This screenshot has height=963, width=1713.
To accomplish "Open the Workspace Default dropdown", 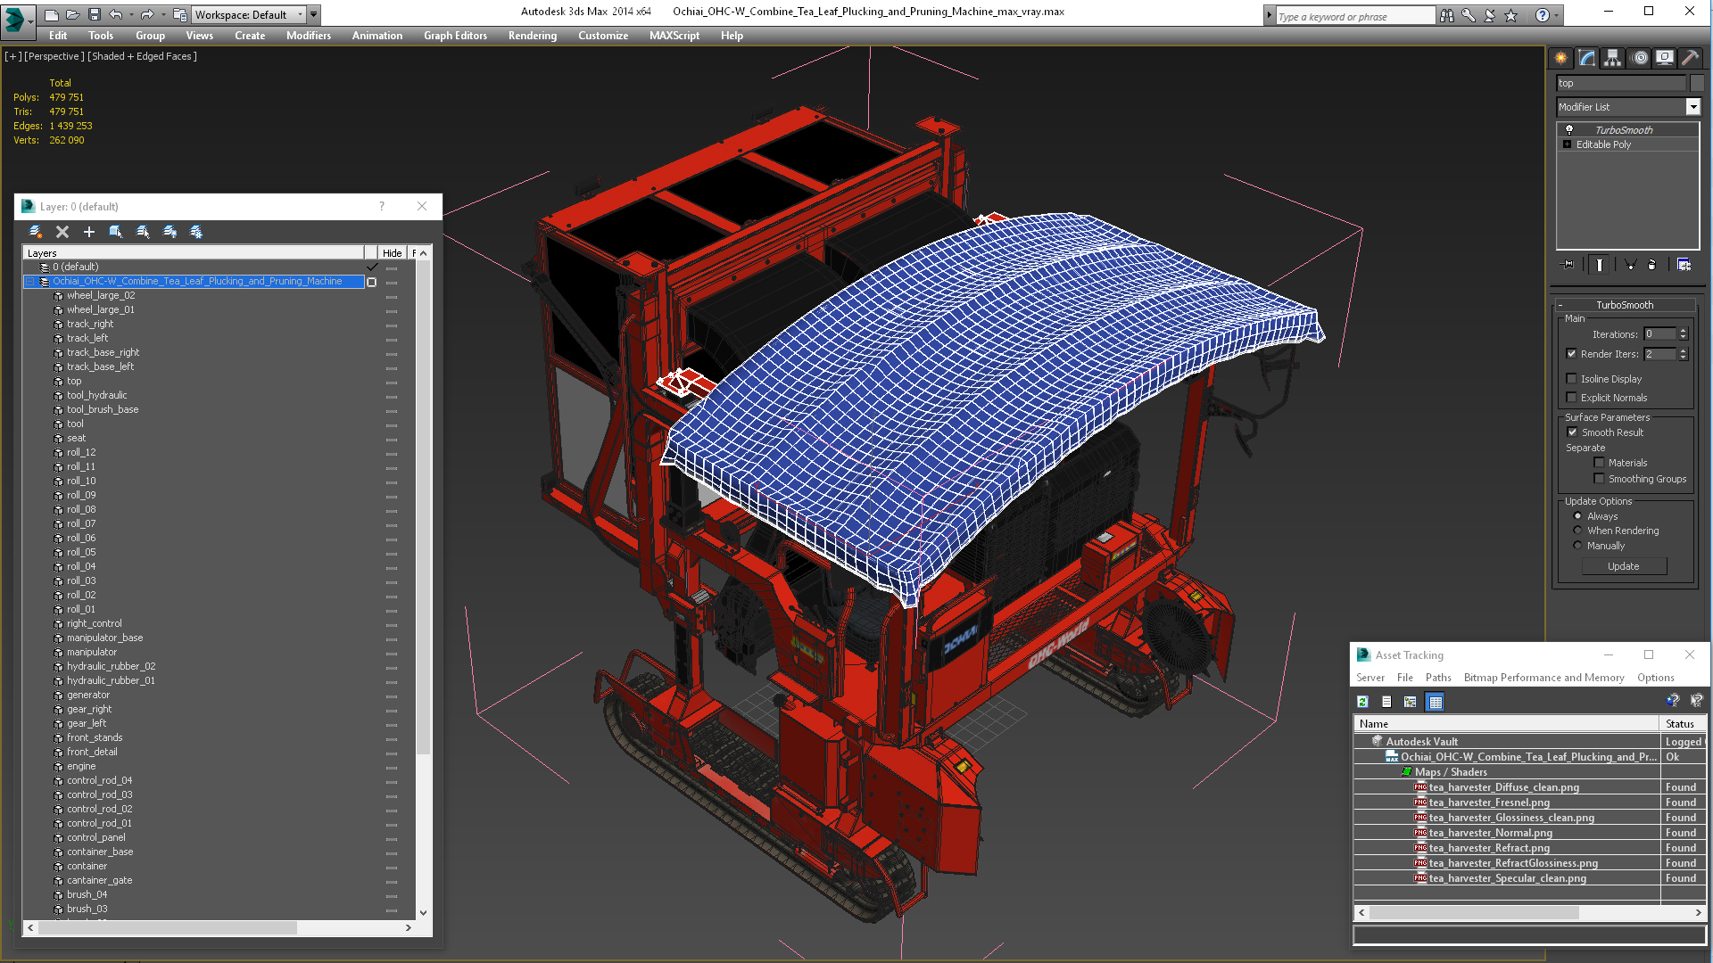I will [249, 14].
